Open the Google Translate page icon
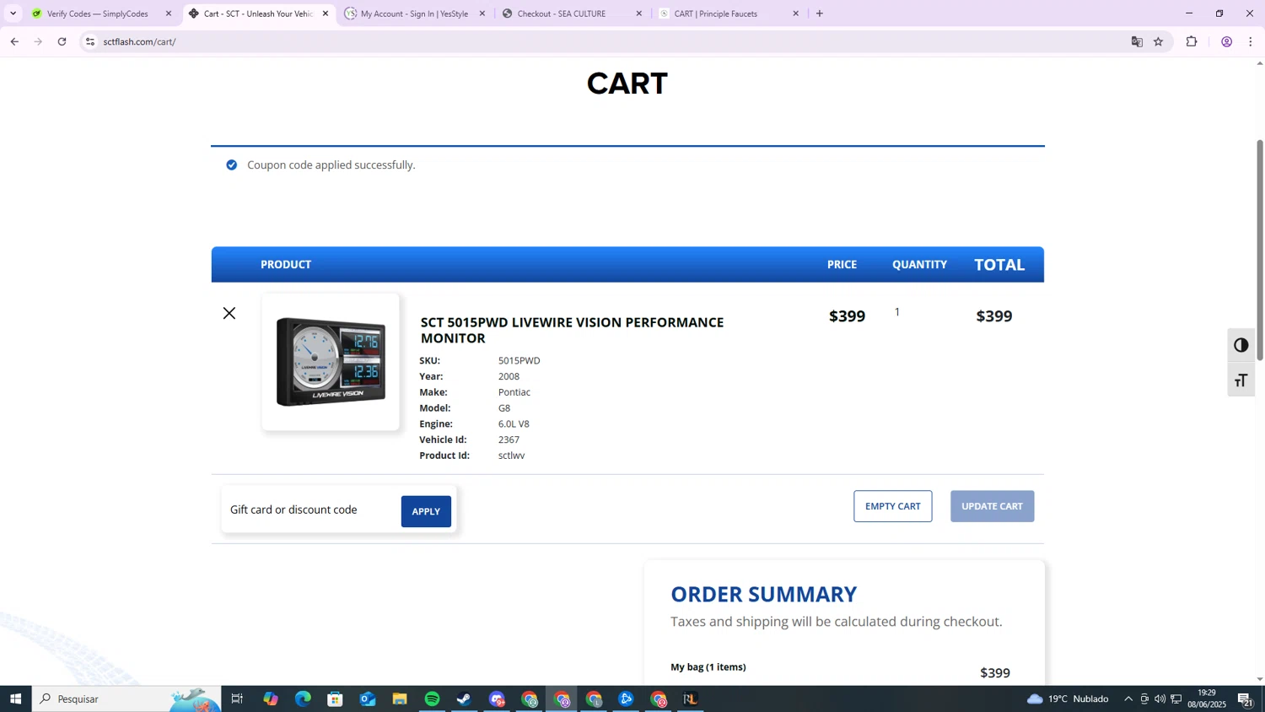 coord(1137,41)
